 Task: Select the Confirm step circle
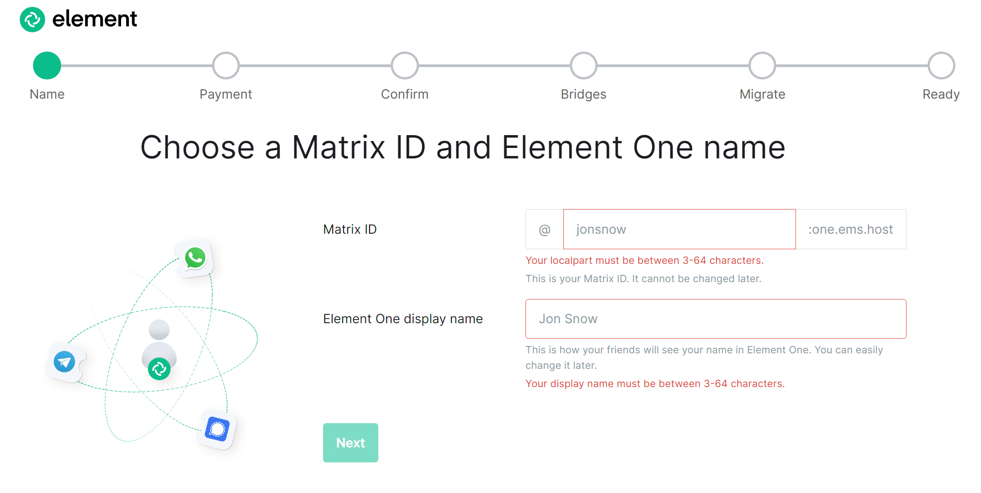405,66
